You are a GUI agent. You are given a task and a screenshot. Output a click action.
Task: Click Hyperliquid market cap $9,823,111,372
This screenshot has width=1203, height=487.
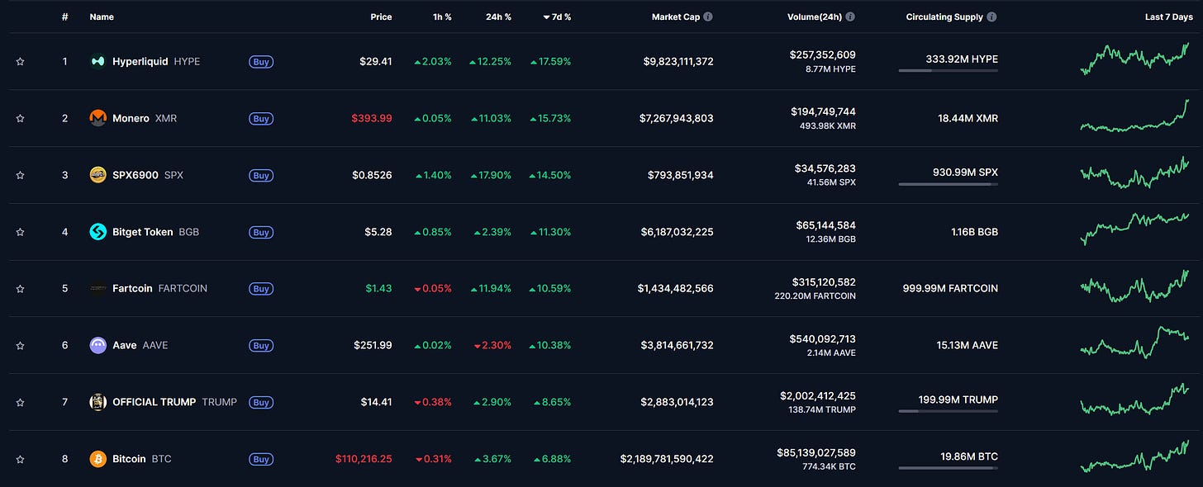[x=677, y=61]
